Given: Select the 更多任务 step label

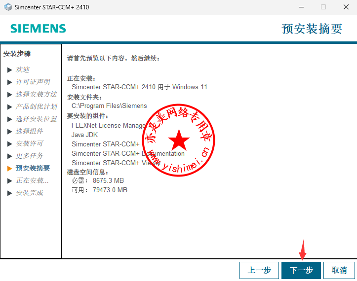Looking at the screenshot, I should coord(29,156).
